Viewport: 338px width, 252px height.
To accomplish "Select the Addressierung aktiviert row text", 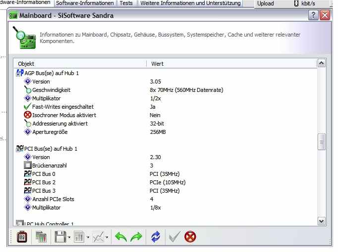I will (60, 124).
